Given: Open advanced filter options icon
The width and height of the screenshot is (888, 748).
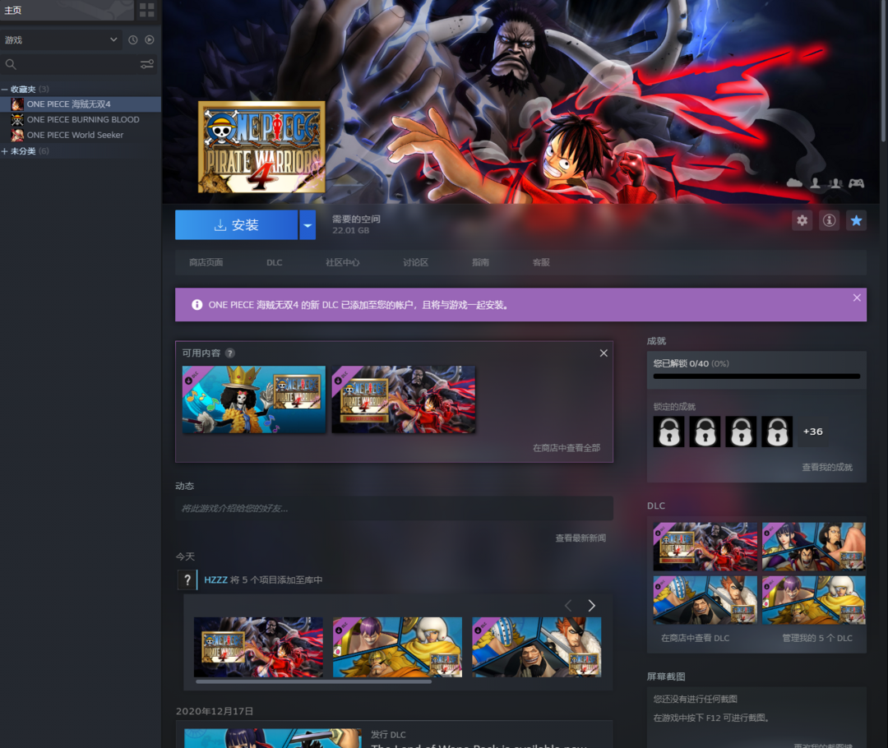Looking at the screenshot, I should pos(146,64).
